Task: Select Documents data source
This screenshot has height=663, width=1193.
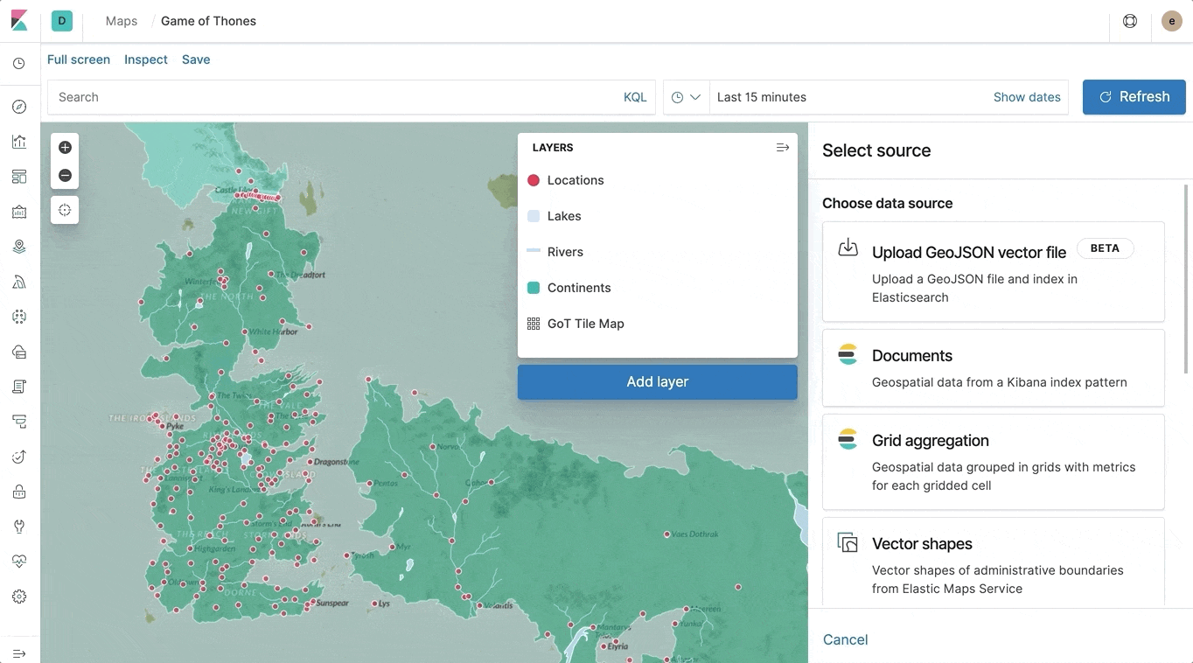Action: 994,367
